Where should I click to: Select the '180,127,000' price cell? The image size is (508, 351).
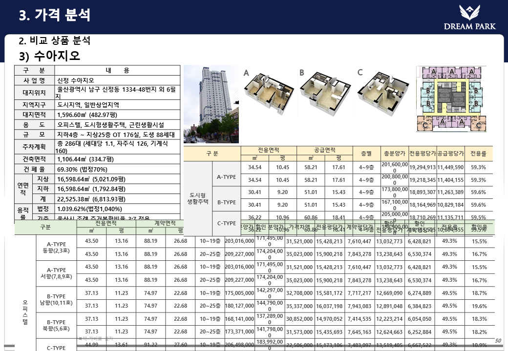(239, 306)
